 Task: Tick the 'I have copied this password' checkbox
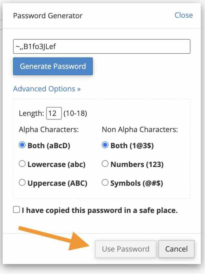(17, 210)
